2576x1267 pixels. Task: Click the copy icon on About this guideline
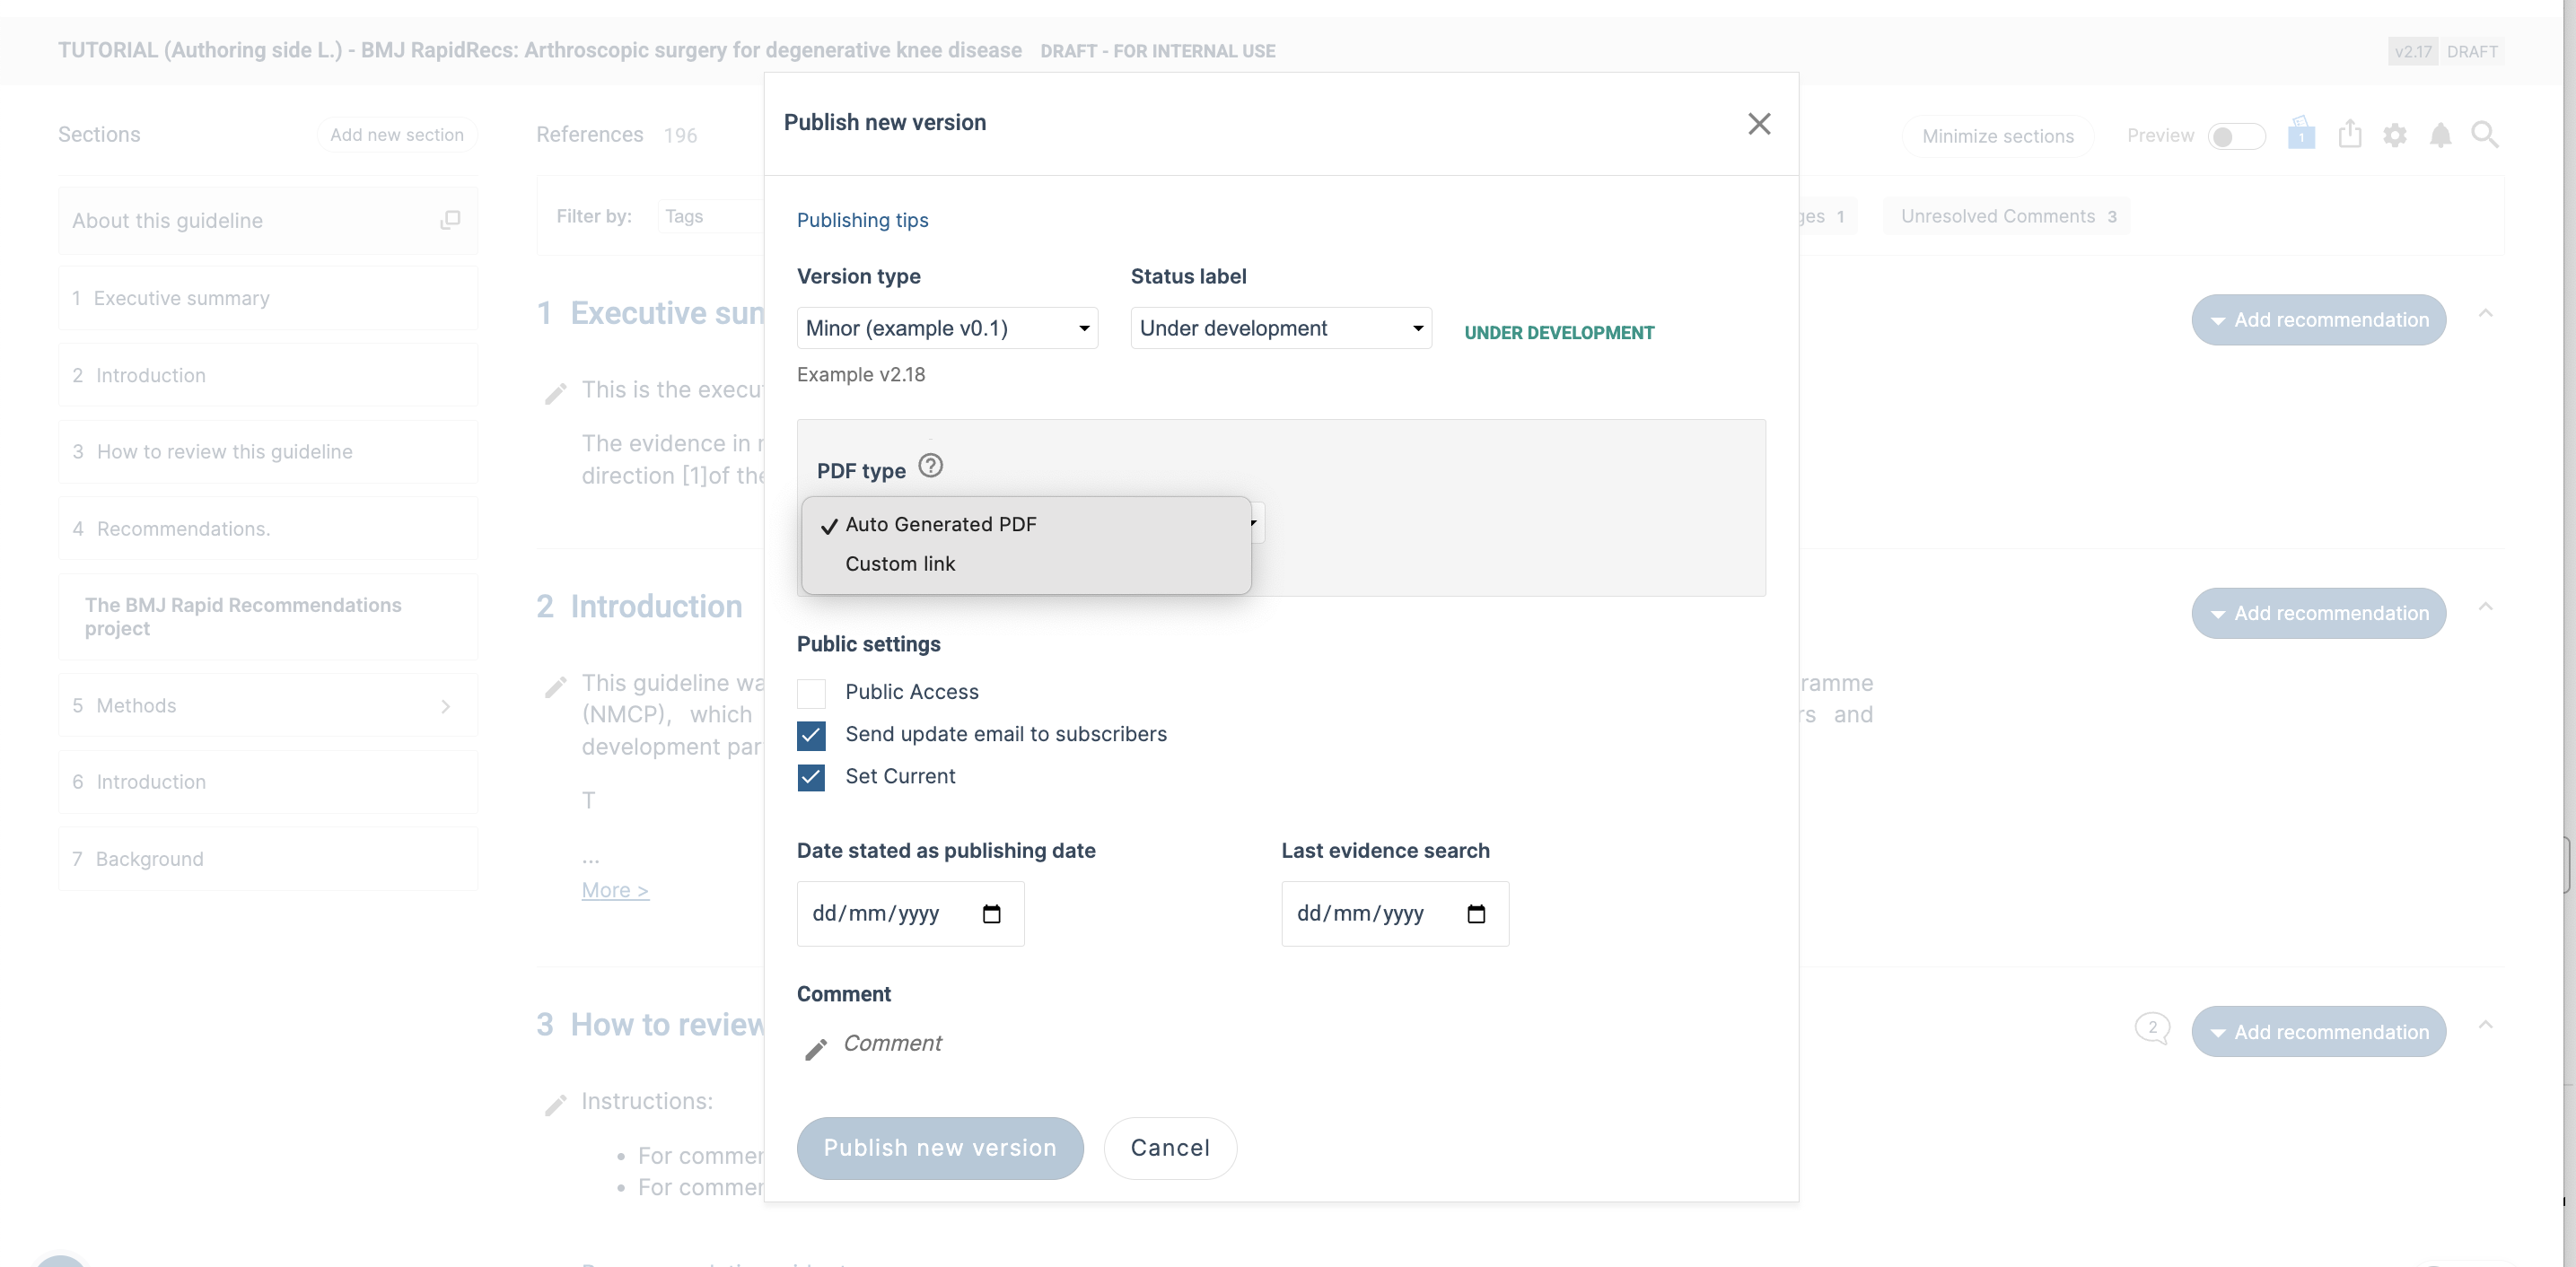pyautogui.click(x=450, y=220)
